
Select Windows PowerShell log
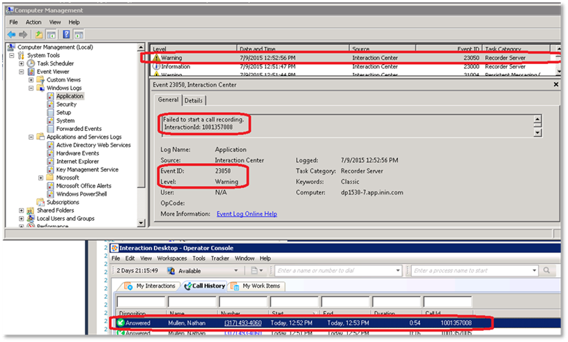click(82, 194)
